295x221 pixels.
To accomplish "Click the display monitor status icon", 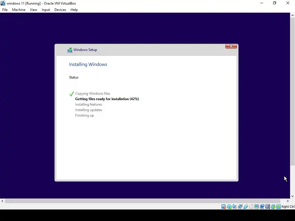I will click(x=256, y=207).
